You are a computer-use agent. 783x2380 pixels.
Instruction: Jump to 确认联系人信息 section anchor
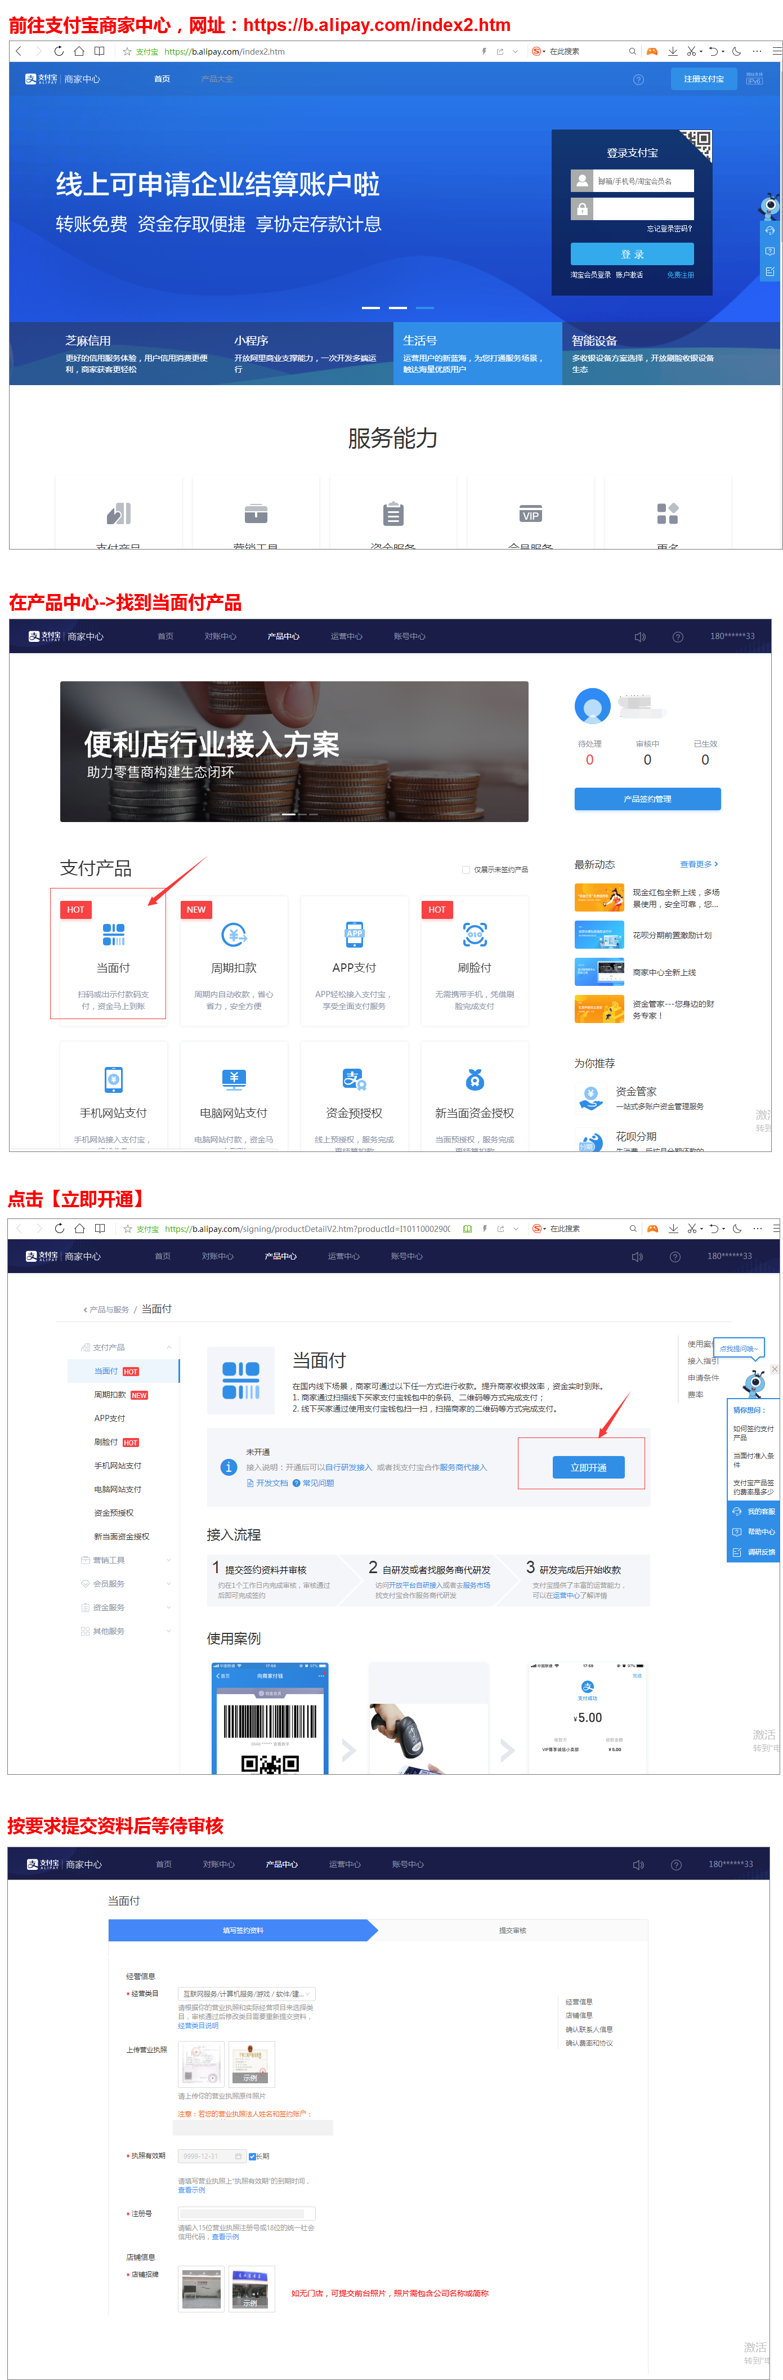[589, 2029]
